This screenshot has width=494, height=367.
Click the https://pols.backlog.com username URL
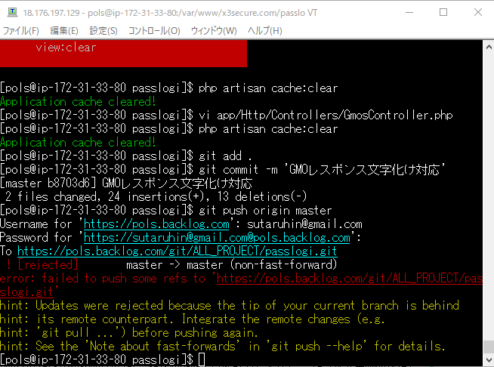[x=156, y=224]
